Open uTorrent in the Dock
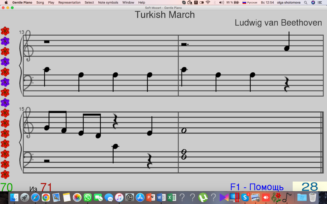 coord(203,197)
